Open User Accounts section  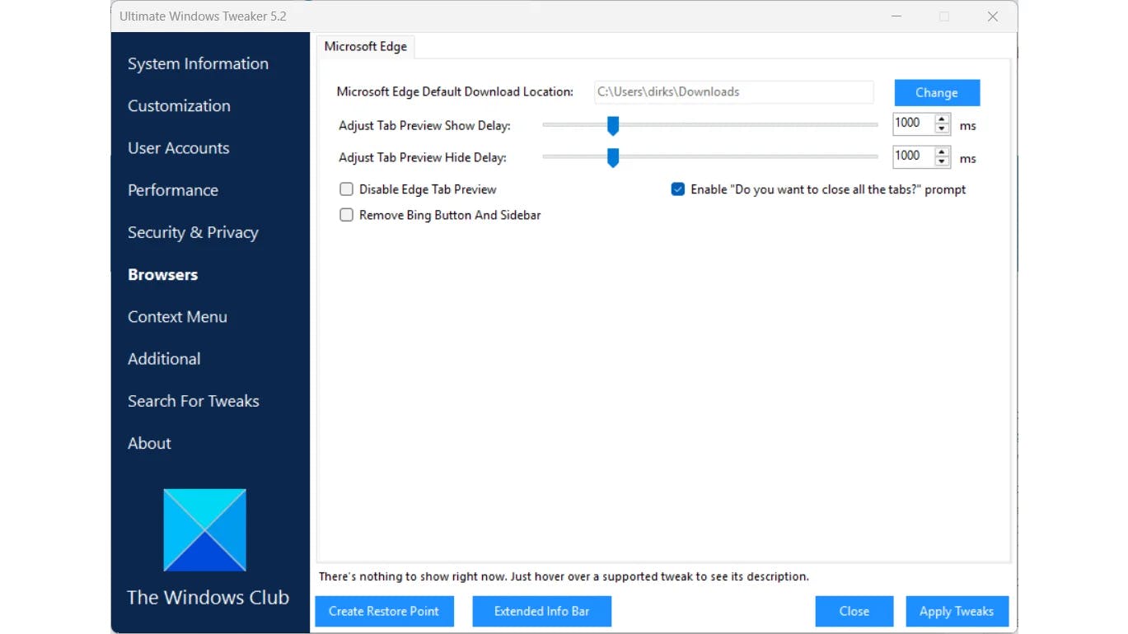[x=178, y=148]
